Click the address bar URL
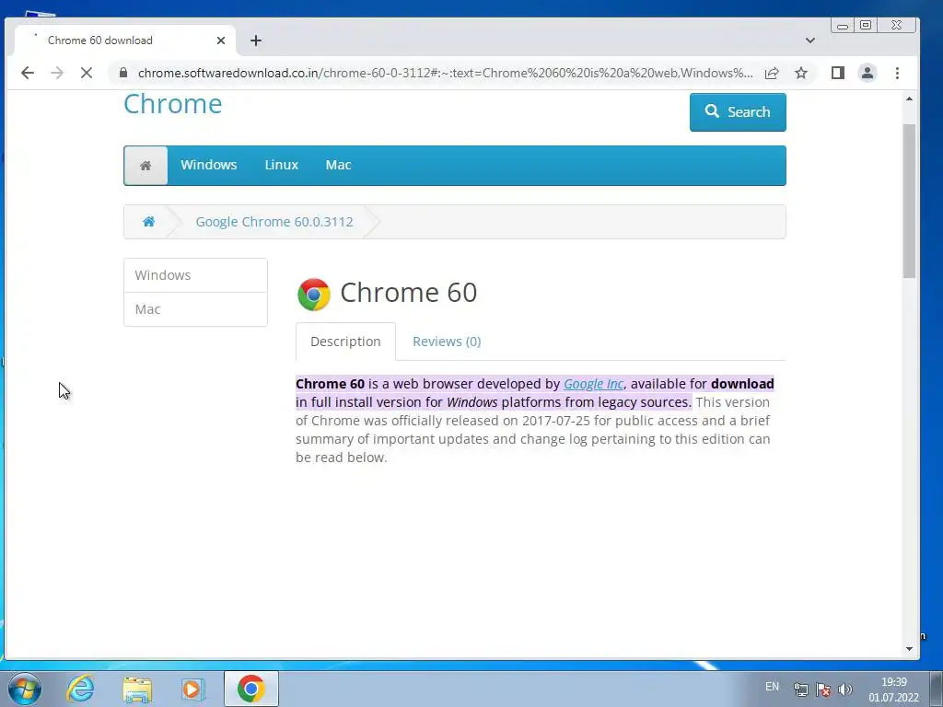 pos(445,73)
